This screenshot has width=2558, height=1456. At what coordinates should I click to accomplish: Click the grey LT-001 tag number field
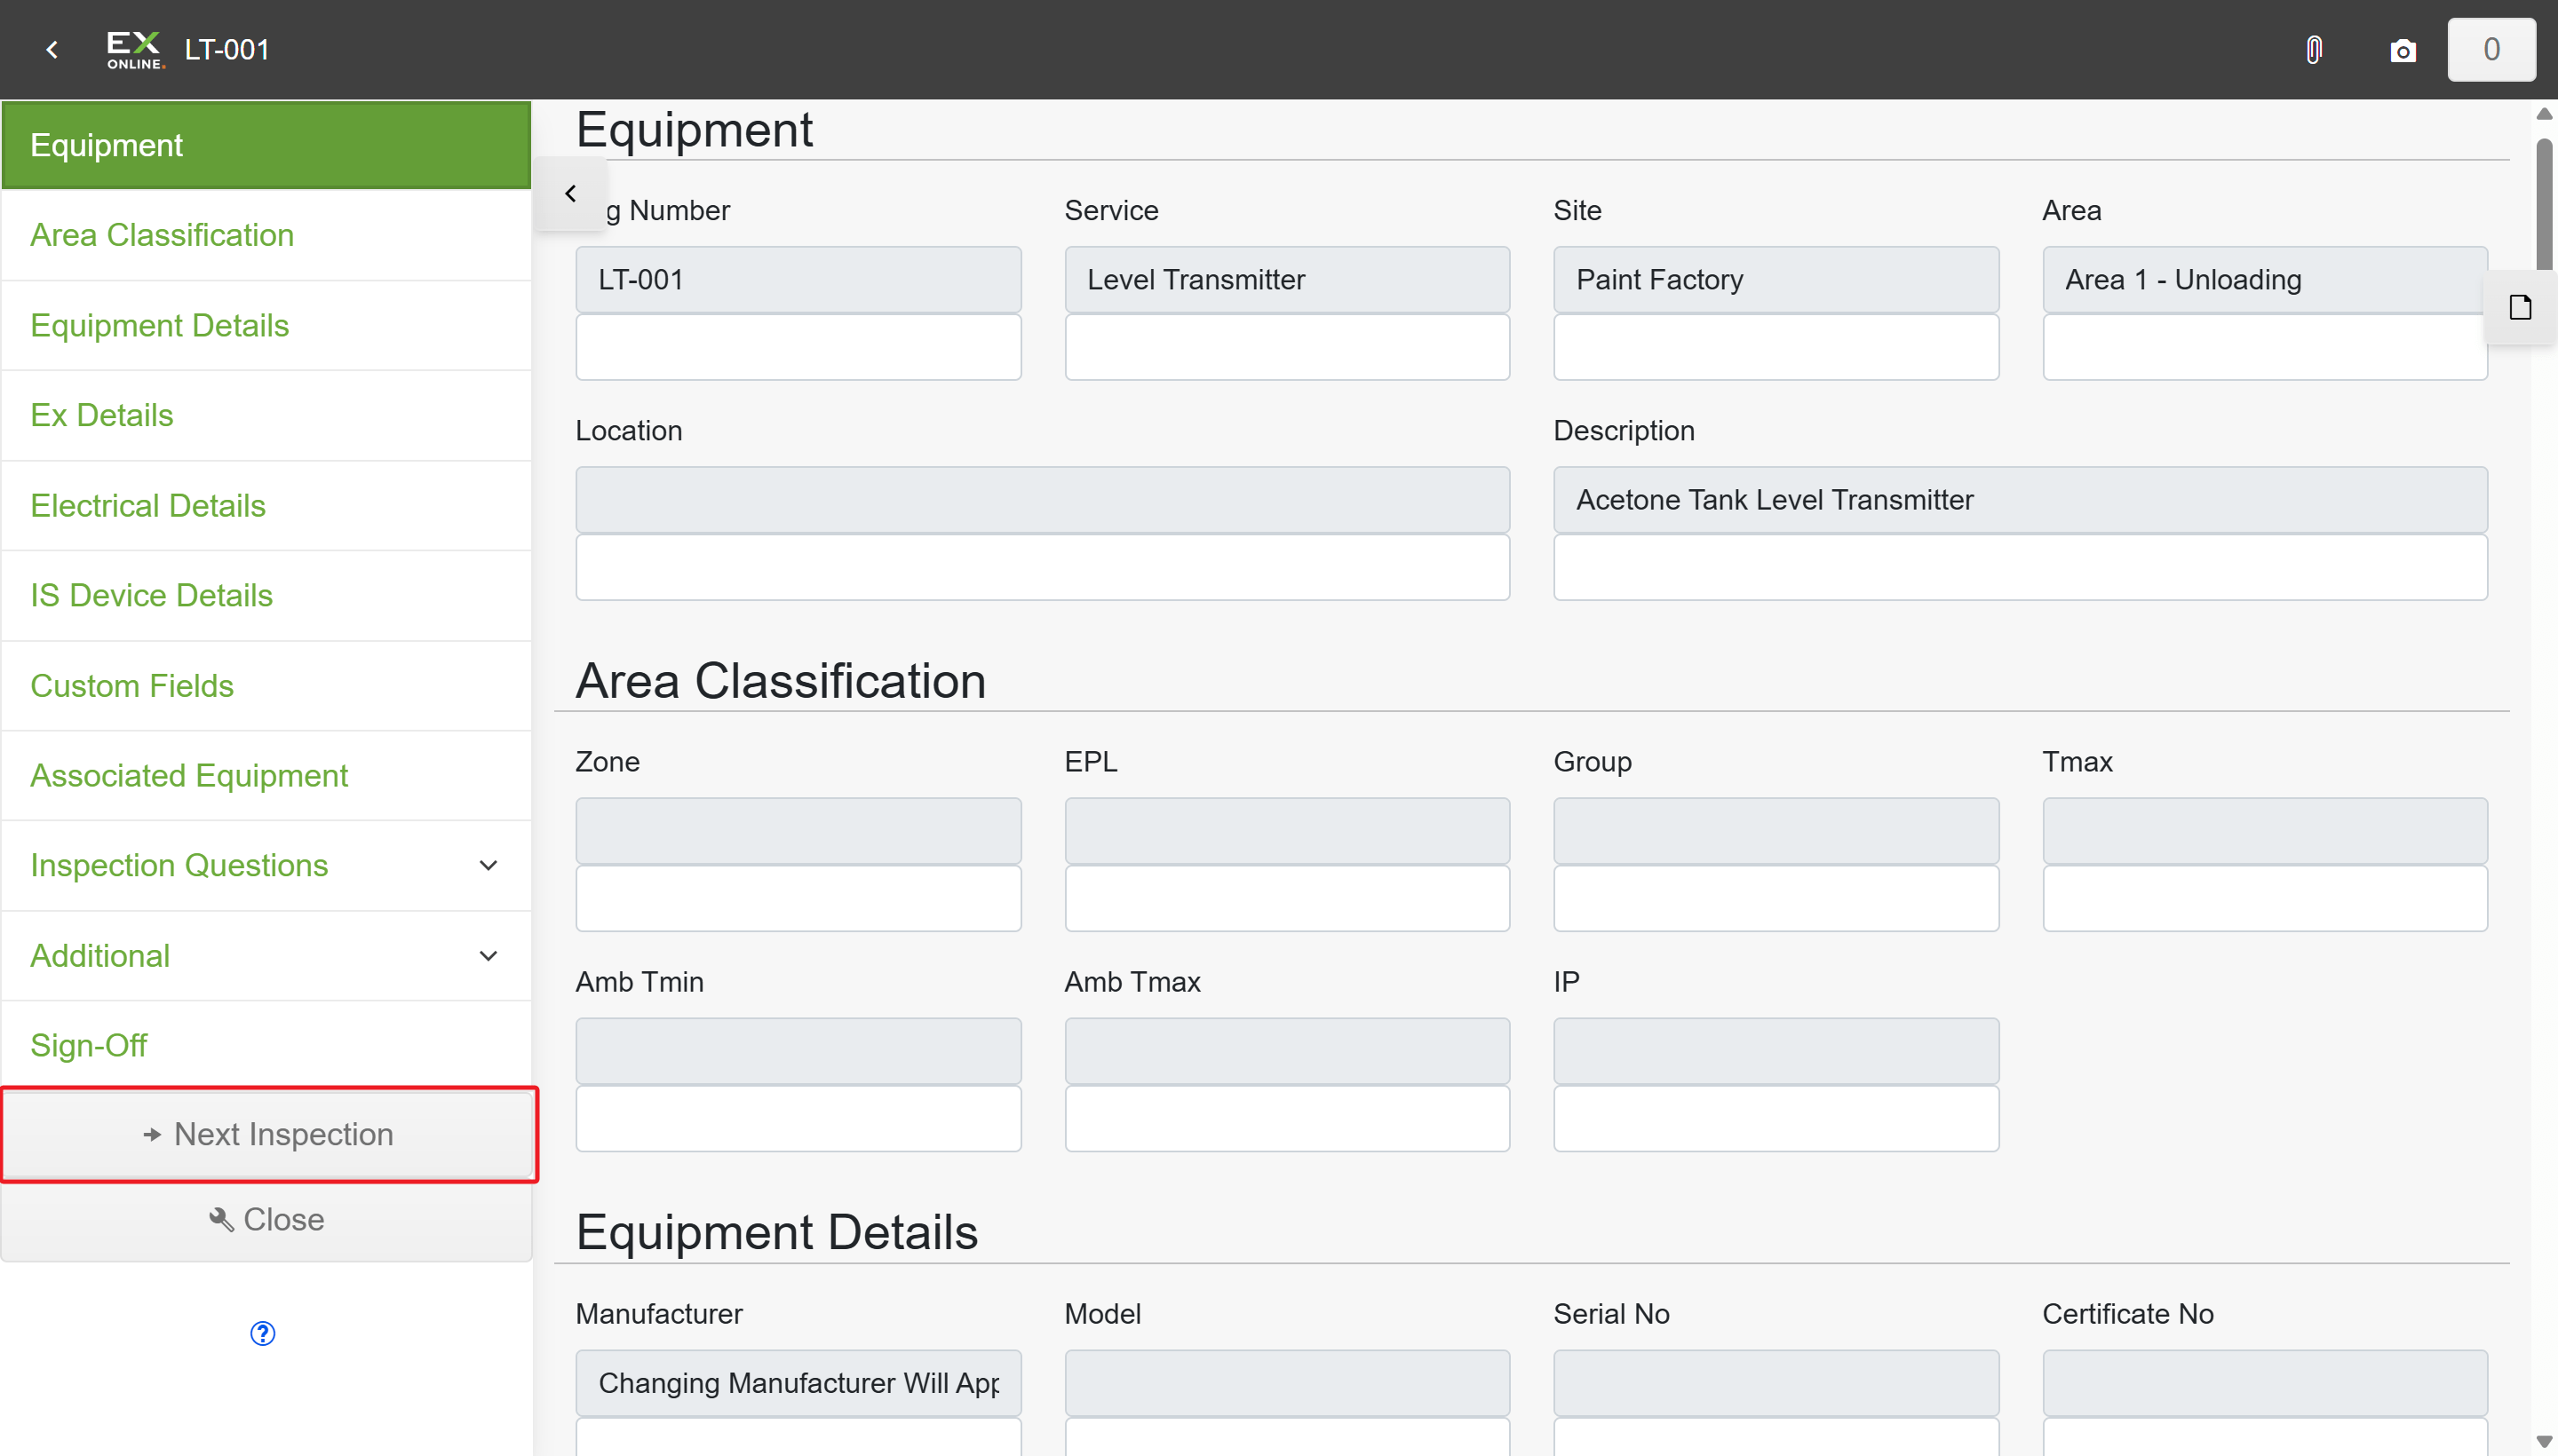coord(798,280)
